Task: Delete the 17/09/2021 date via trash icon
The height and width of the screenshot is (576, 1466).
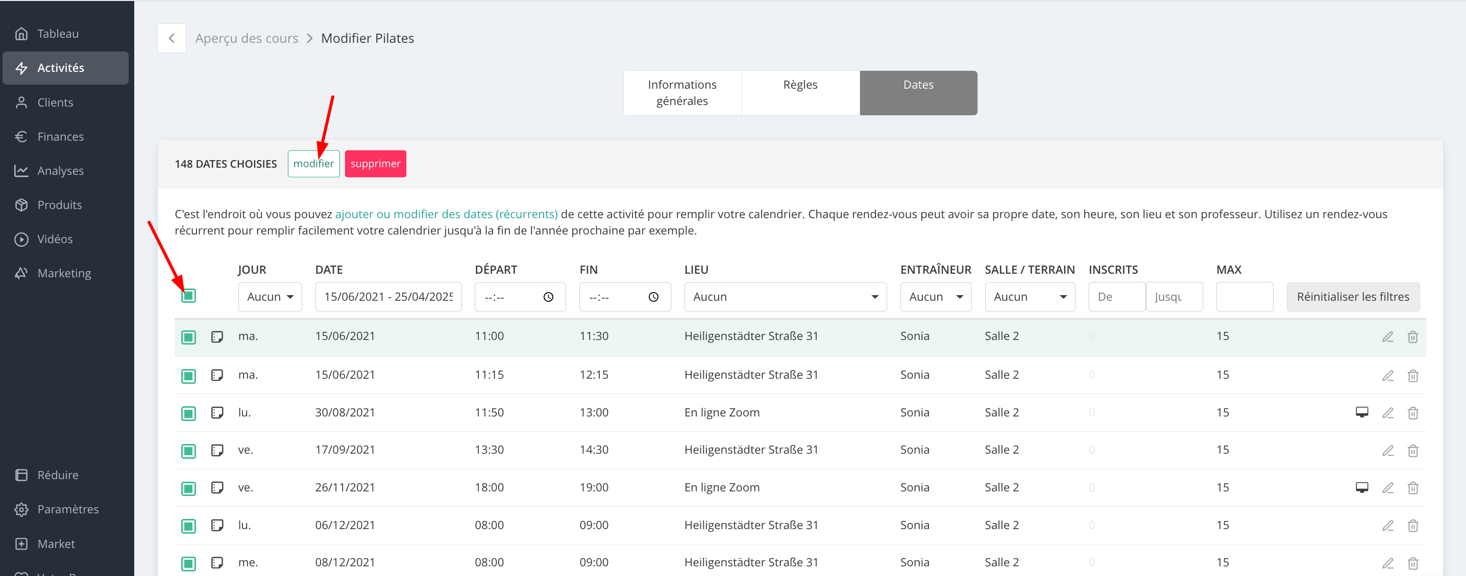Action: coord(1412,451)
